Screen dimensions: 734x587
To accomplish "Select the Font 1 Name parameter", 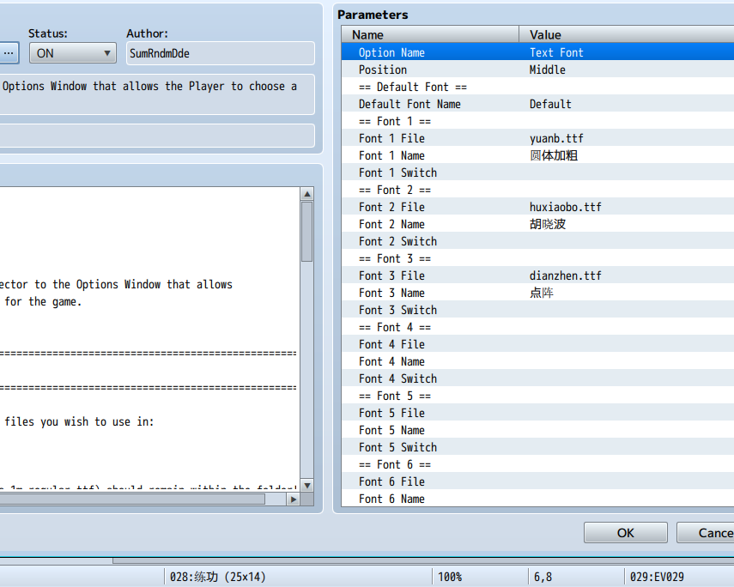I will point(538,155).
